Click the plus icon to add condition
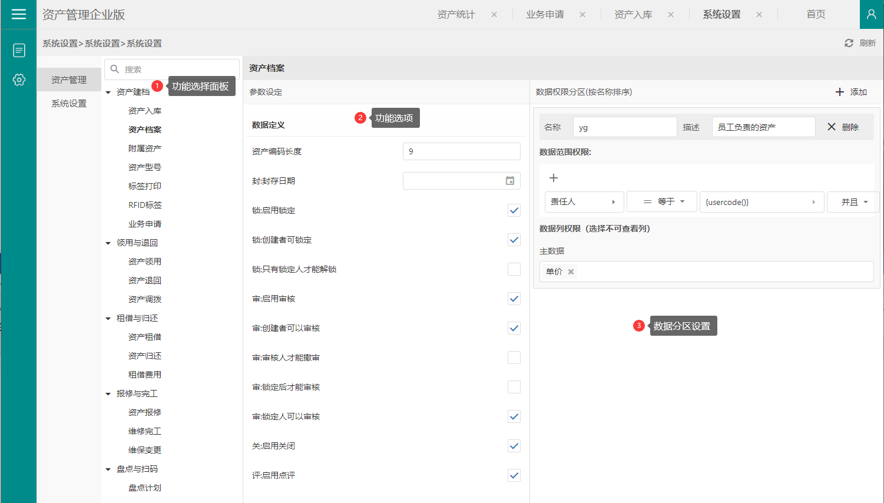Viewport: 884px width, 503px height. [554, 178]
